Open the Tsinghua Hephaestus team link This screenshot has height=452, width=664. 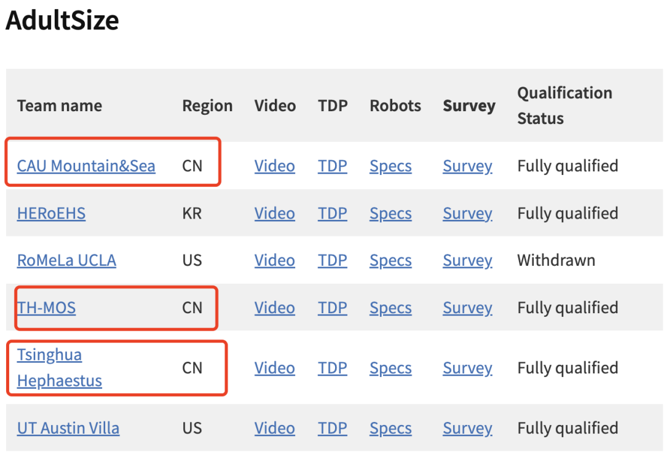click(x=59, y=367)
